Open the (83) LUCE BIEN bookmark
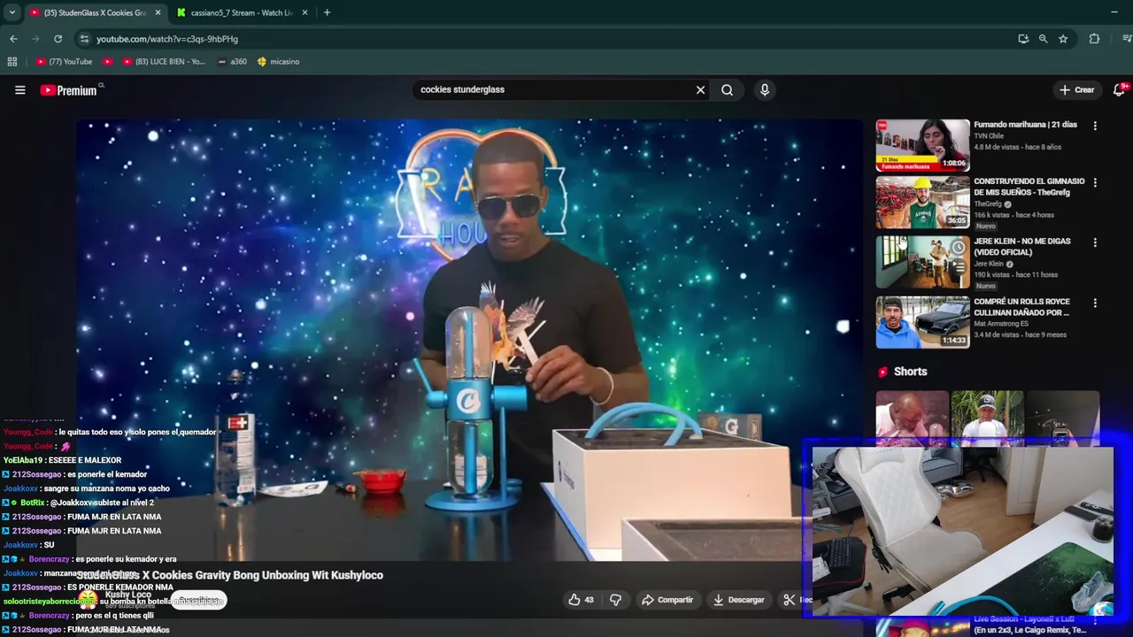 coord(163,62)
